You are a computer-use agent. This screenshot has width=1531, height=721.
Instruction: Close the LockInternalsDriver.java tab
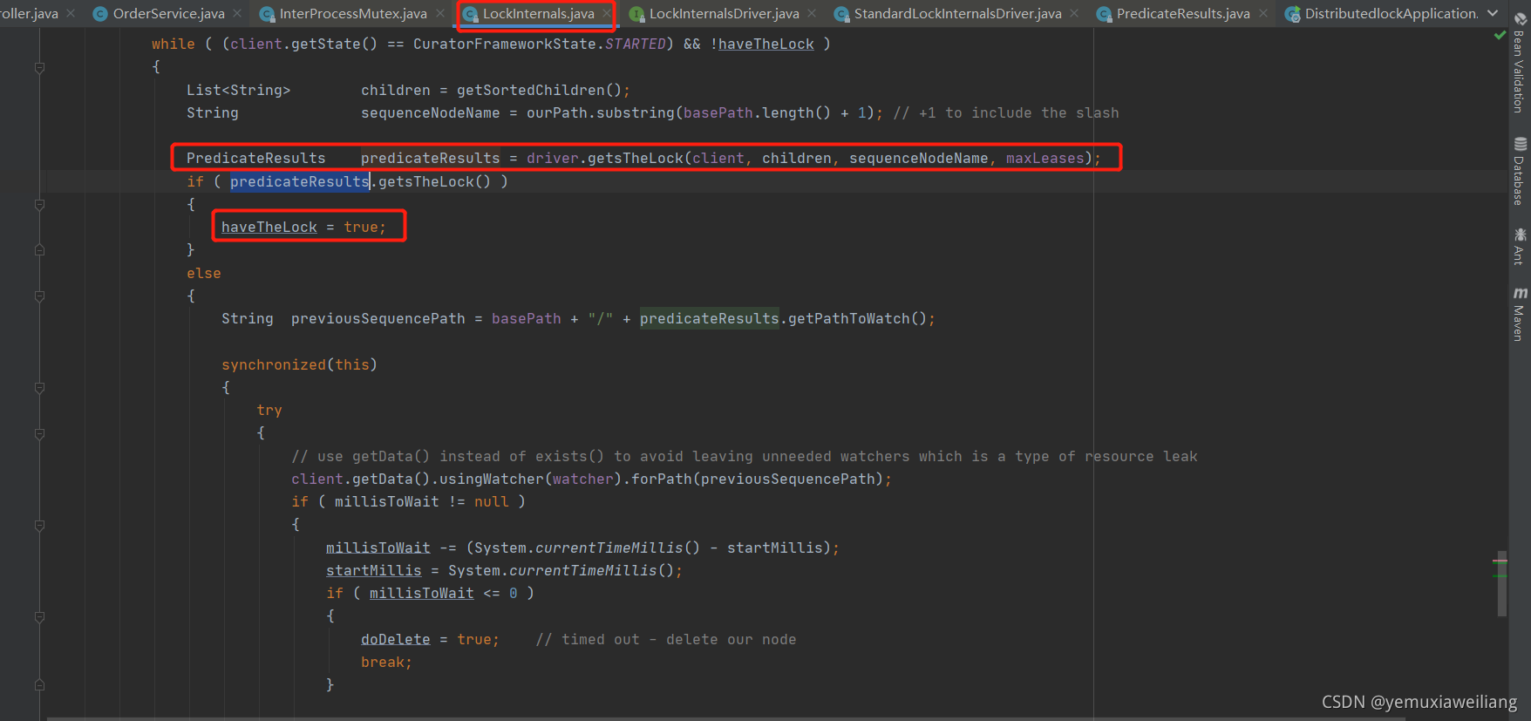click(x=812, y=14)
